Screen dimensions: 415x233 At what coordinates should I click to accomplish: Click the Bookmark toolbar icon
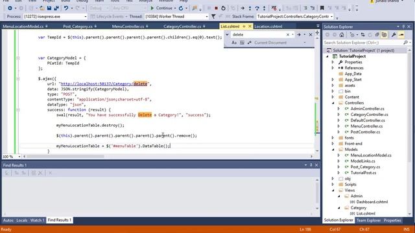coord(322,8)
